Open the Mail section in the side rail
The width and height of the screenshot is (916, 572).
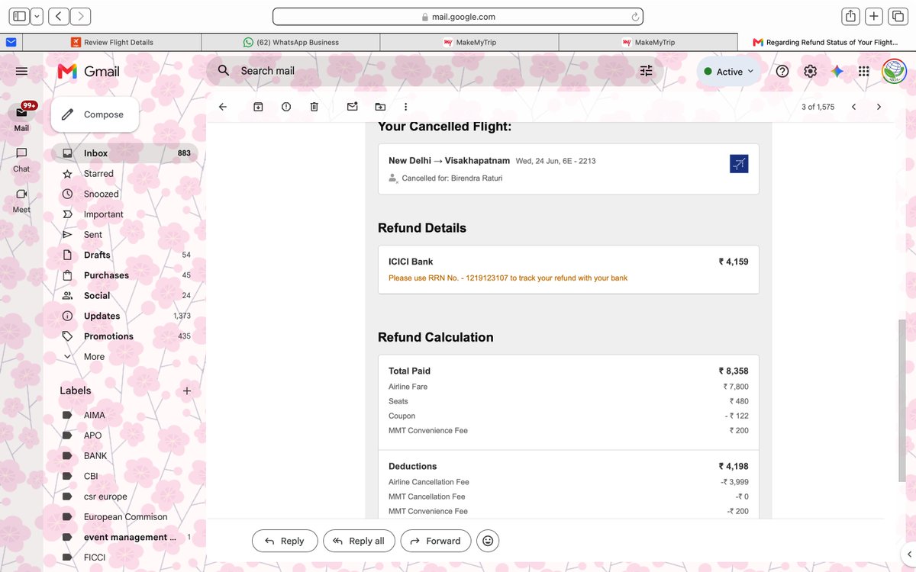click(21, 117)
